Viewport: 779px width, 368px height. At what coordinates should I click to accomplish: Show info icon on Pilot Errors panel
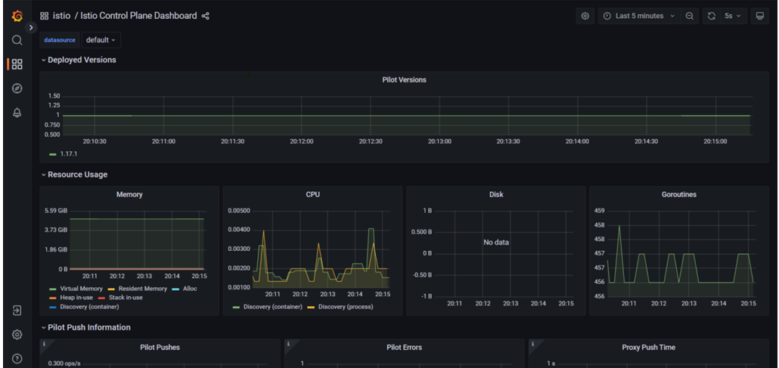(x=289, y=344)
